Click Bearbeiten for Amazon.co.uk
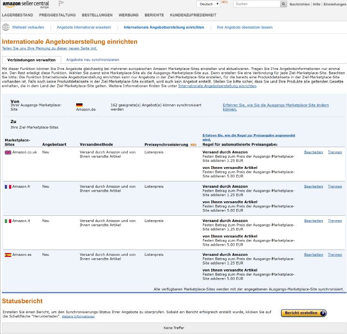 pyautogui.click(x=314, y=152)
